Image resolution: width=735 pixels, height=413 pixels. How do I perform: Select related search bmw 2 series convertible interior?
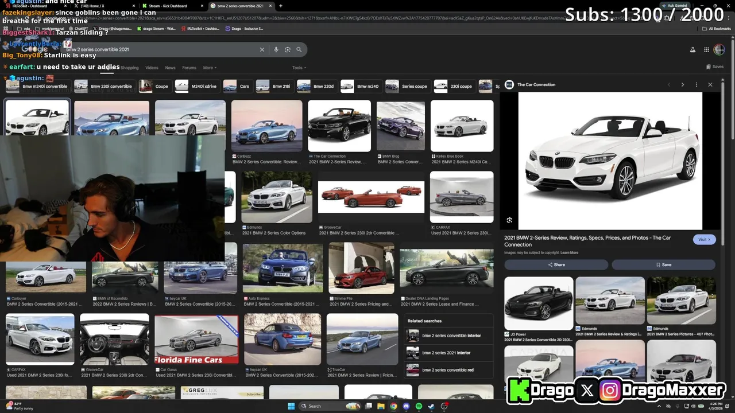point(449,336)
